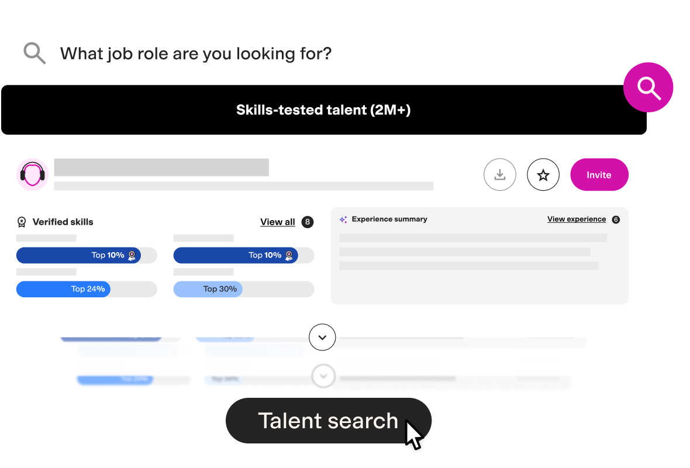Click the Experience summary sparkle icon

click(343, 219)
